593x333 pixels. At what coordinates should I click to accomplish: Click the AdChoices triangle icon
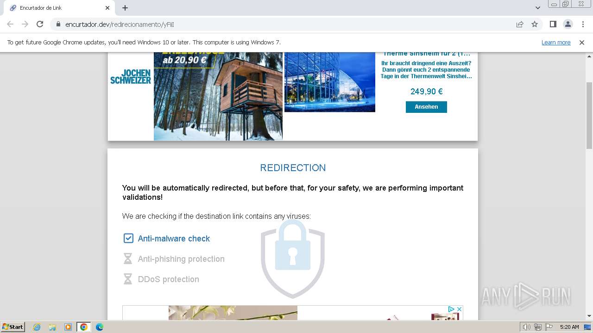click(451, 309)
